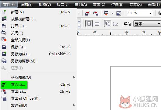Choose 保存(S)... menu entry

39,47
